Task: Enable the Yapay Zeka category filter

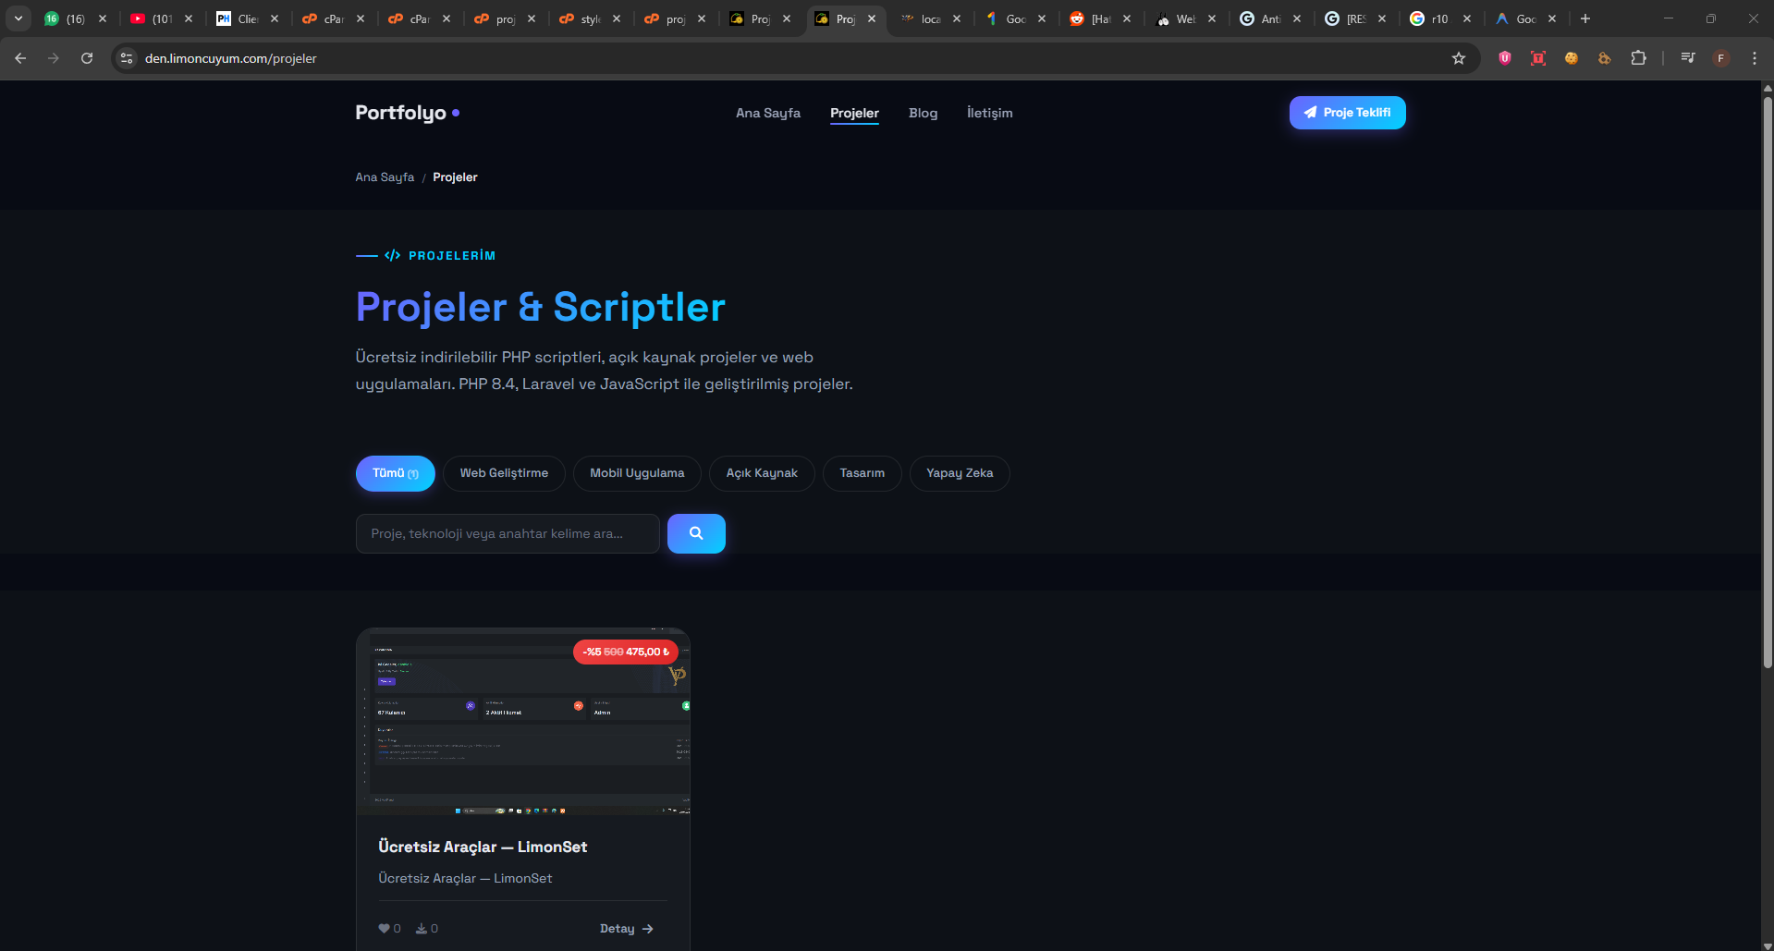Action: 959,473
